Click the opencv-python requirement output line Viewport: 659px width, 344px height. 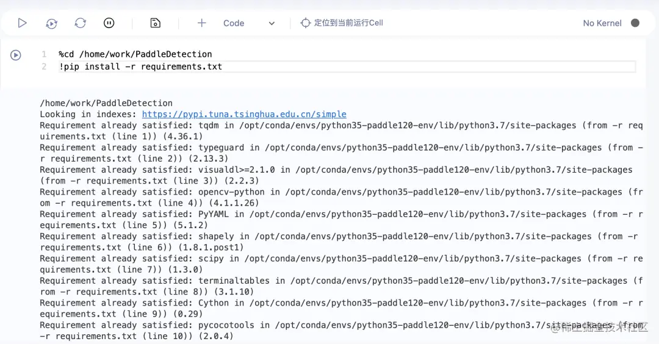click(341, 198)
